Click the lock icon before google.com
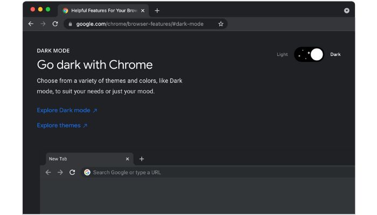 [x=70, y=24]
